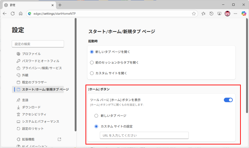Click the Home button in toolbar
Image resolution: width=249 pixels, height=148 pixels.
[x=21, y=14]
